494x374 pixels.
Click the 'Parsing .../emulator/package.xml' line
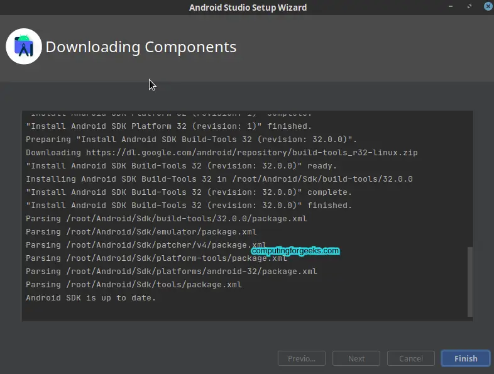[x=141, y=231]
